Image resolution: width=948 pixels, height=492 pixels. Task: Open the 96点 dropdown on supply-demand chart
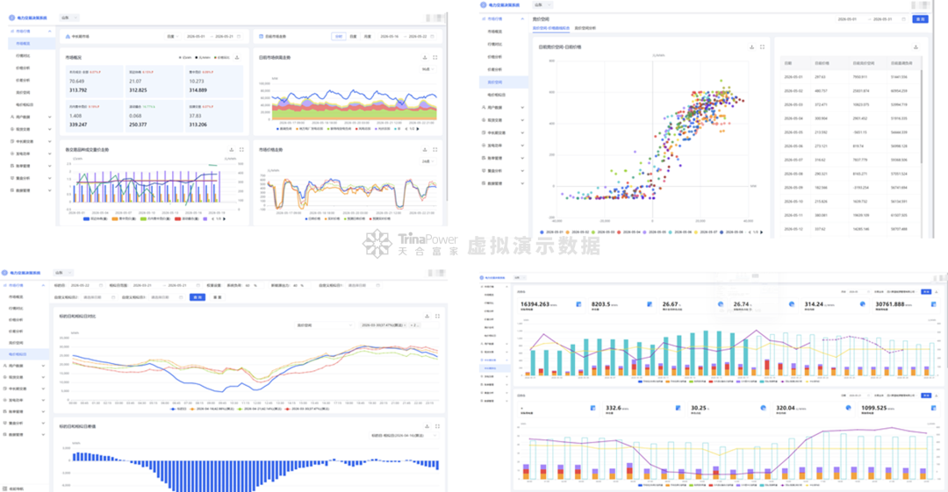428,69
